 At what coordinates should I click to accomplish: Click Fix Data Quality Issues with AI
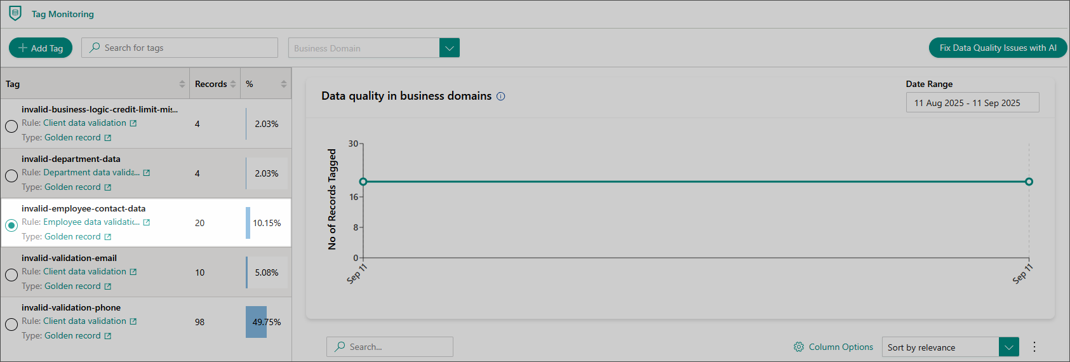point(998,48)
